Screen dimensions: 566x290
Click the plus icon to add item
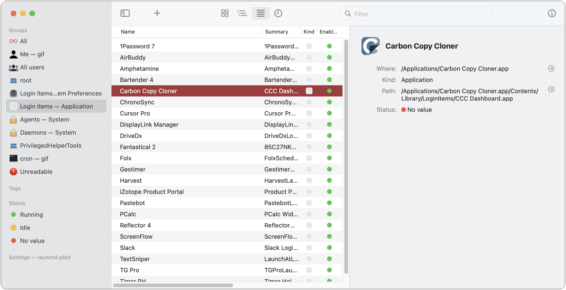pyautogui.click(x=157, y=13)
